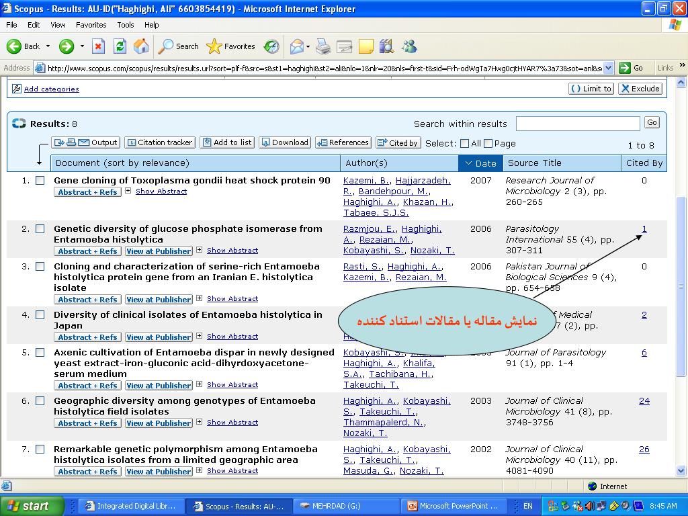Expand abstract plus icon for Gene cloning result
Screen dimensions: 688x516
point(128,191)
